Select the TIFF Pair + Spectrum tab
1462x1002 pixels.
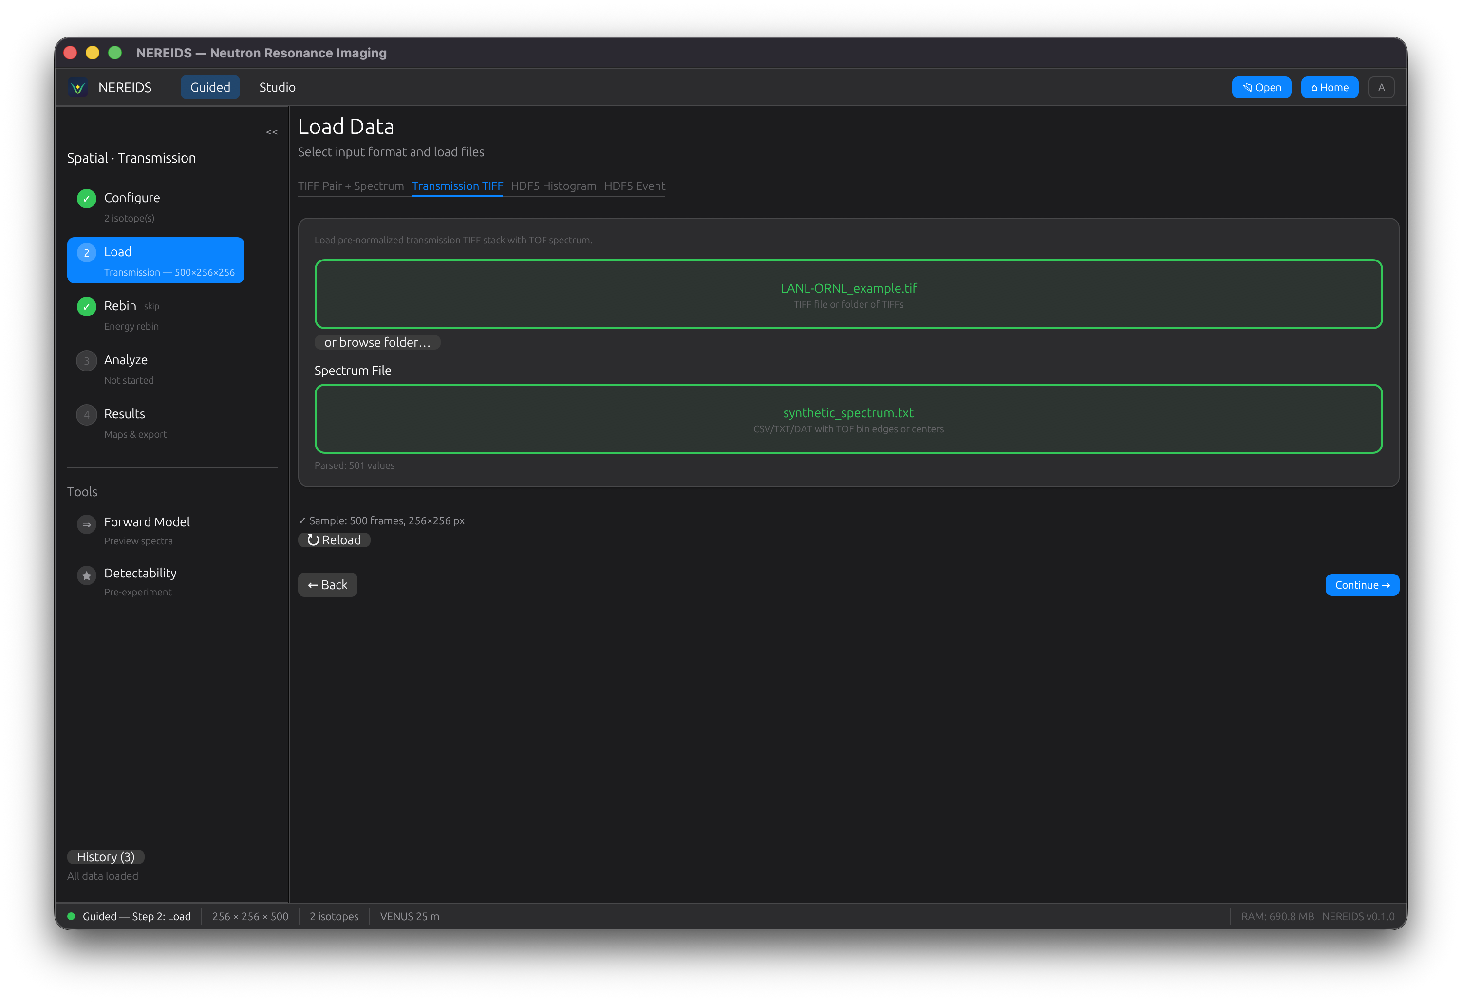[350, 186]
